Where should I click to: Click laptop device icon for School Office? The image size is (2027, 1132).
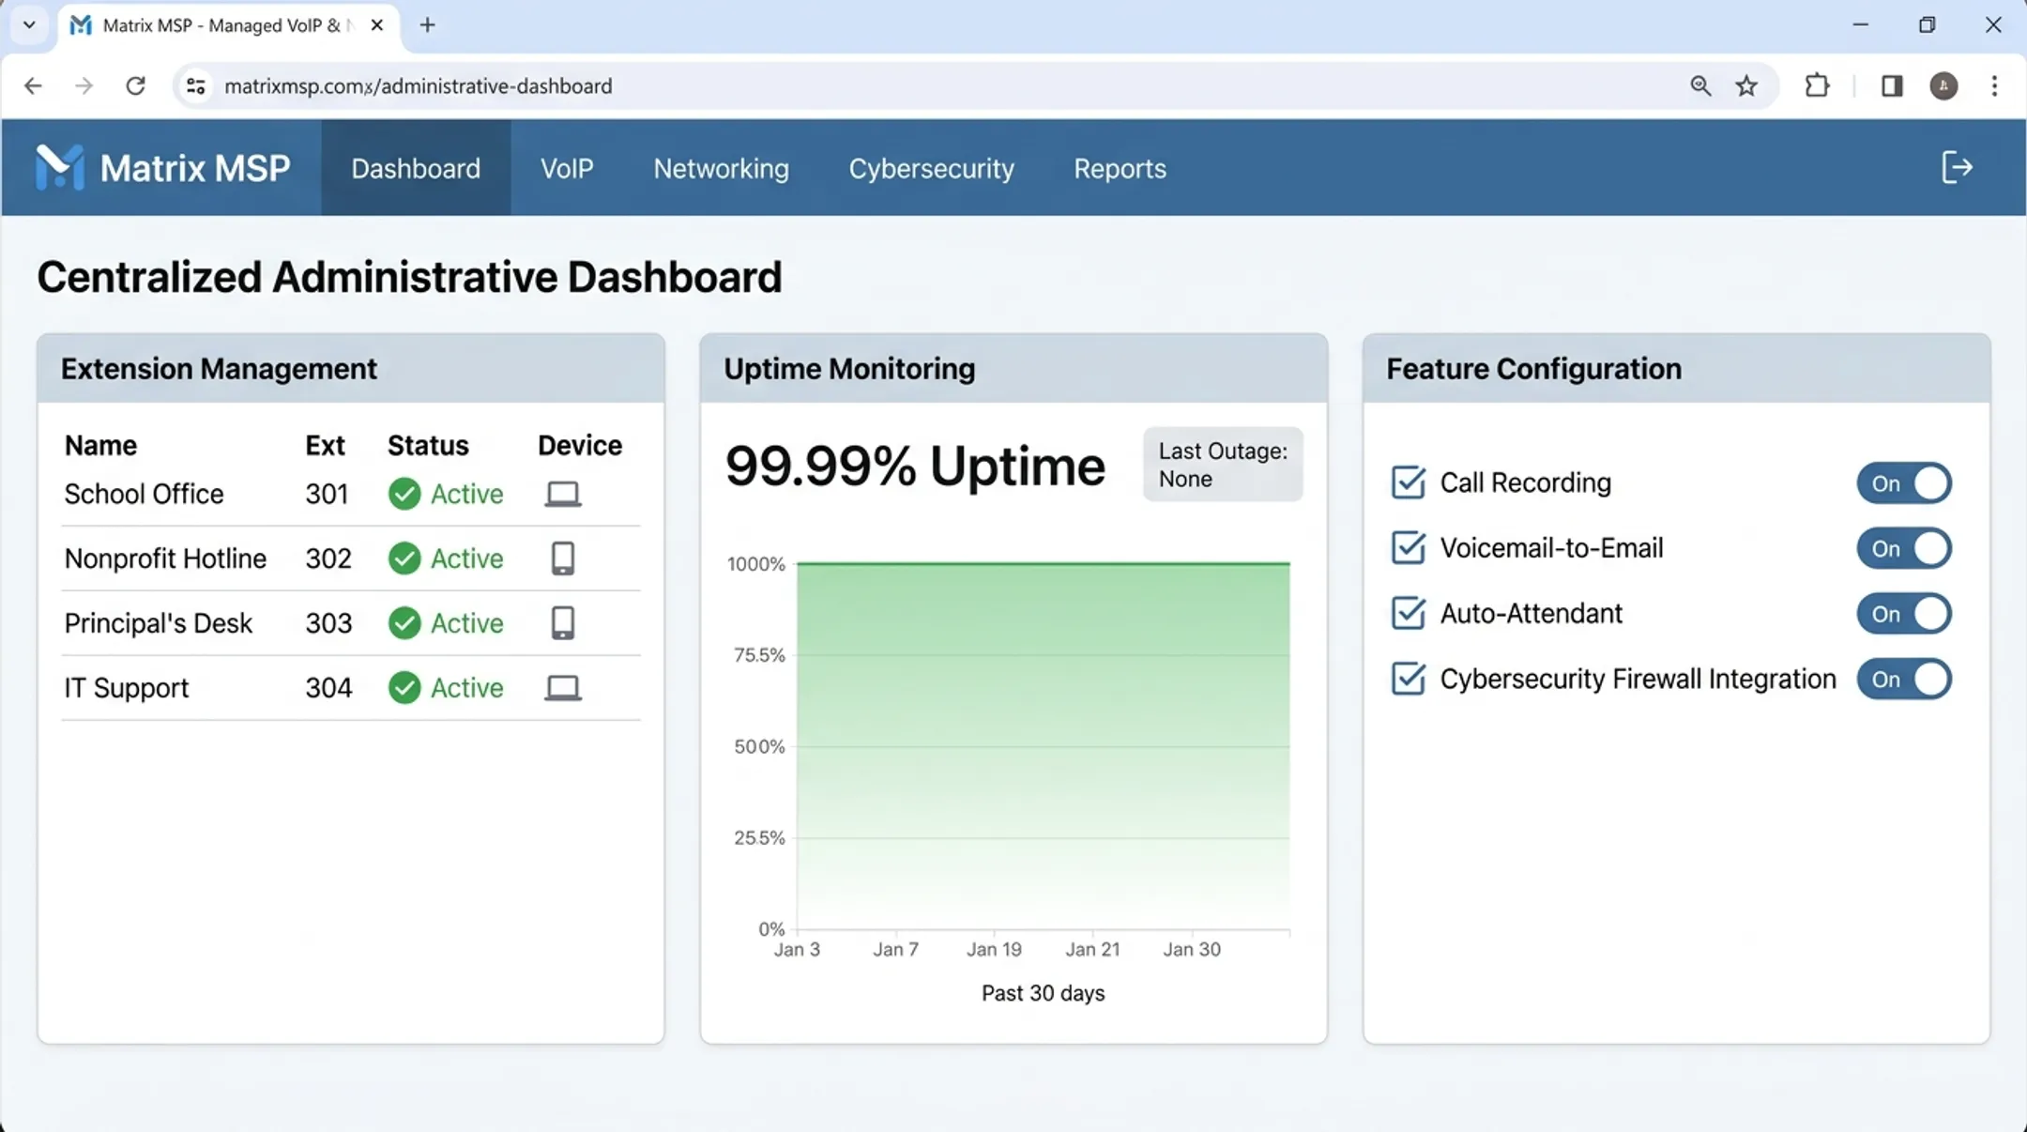point(563,494)
